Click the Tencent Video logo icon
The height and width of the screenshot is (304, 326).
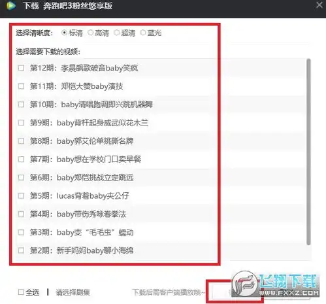[11, 6]
